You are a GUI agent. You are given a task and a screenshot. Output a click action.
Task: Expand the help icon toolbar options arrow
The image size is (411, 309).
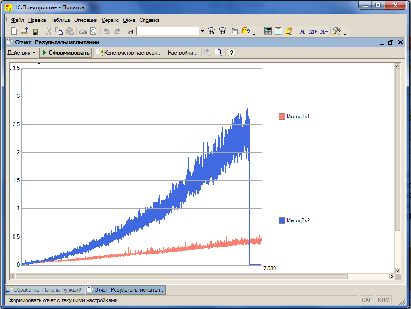(x=254, y=34)
